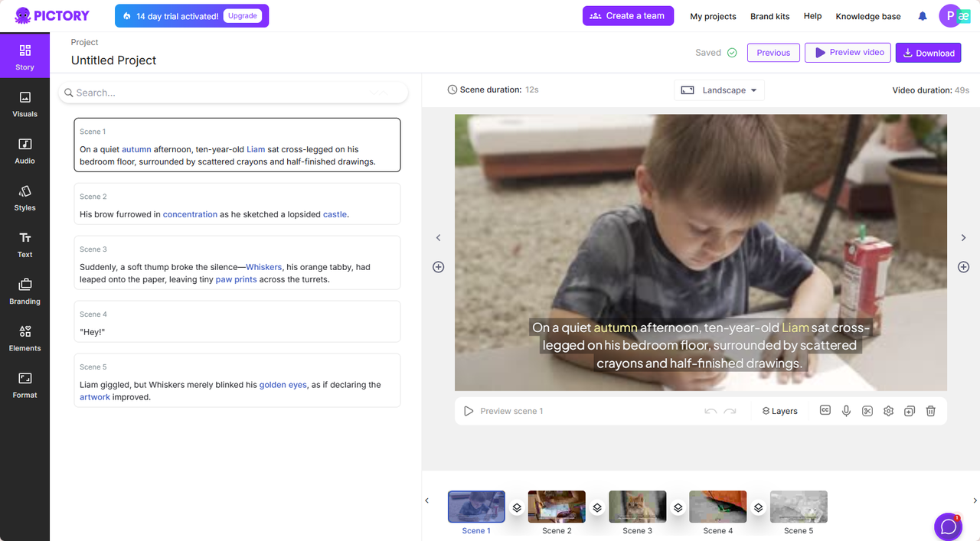Click the Upgrade button

(243, 16)
